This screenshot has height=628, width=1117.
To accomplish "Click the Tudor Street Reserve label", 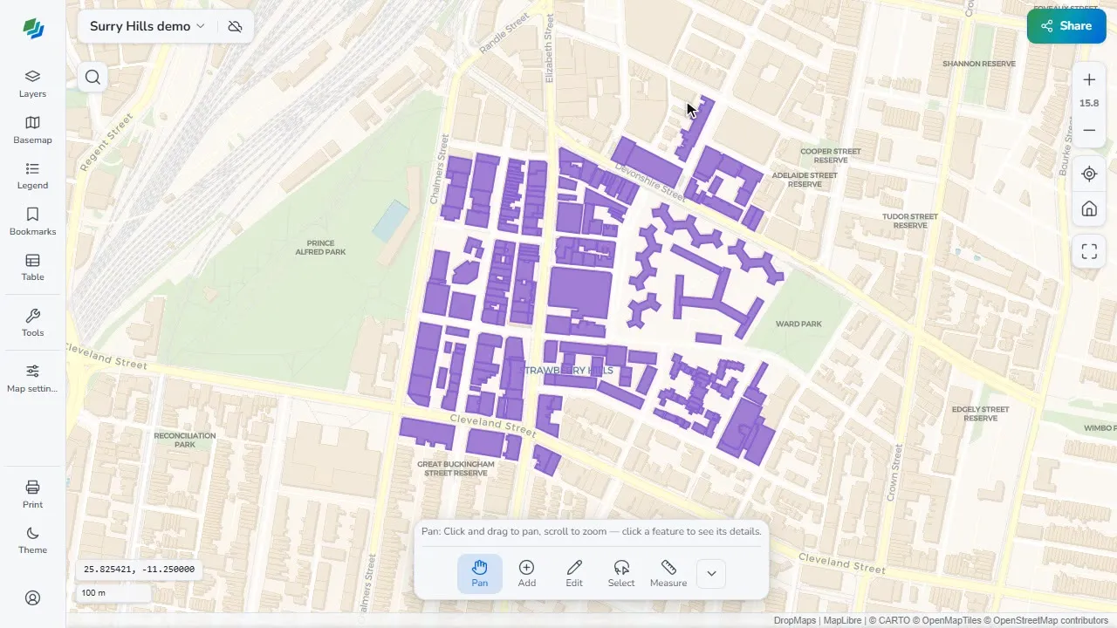I will tap(910, 221).
